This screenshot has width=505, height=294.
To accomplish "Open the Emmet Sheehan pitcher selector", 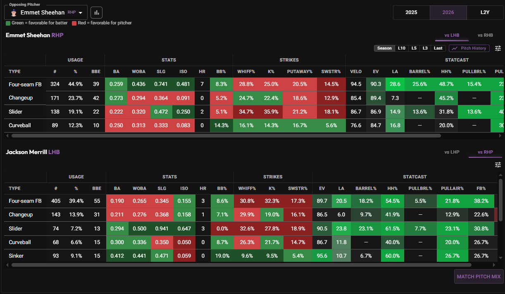I will pos(46,13).
